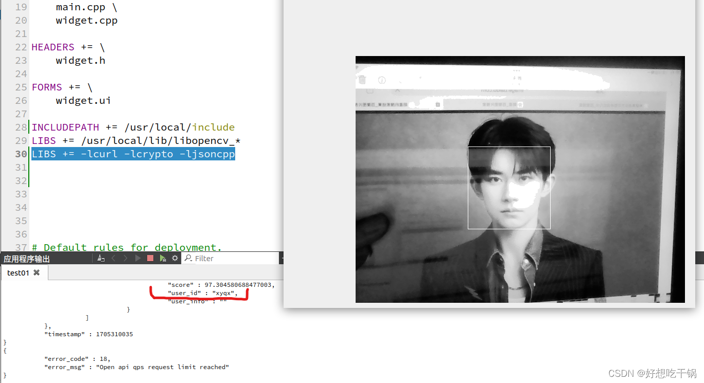Click widget.h text in editor
Viewport: 704px width, 383px height.
(81, 60)
